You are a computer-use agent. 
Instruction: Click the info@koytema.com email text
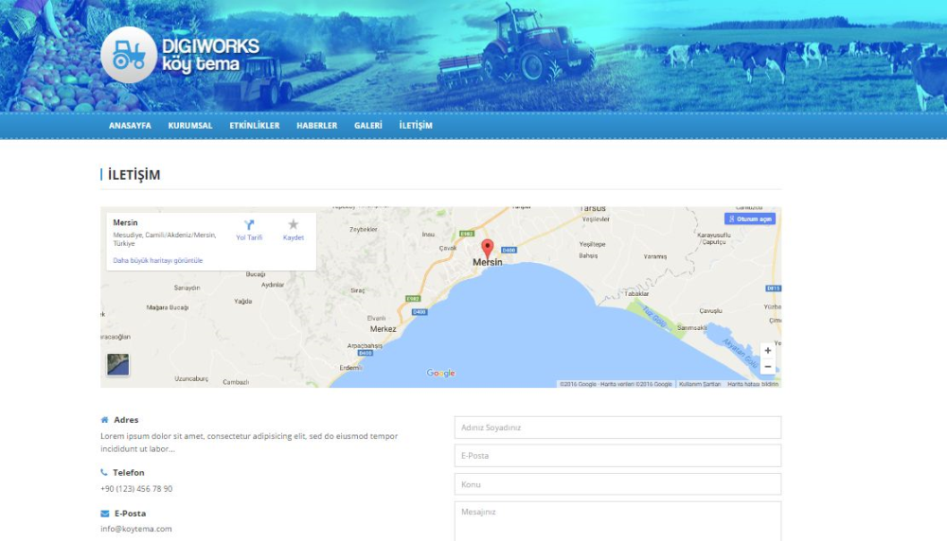click(x=135, y=529)
